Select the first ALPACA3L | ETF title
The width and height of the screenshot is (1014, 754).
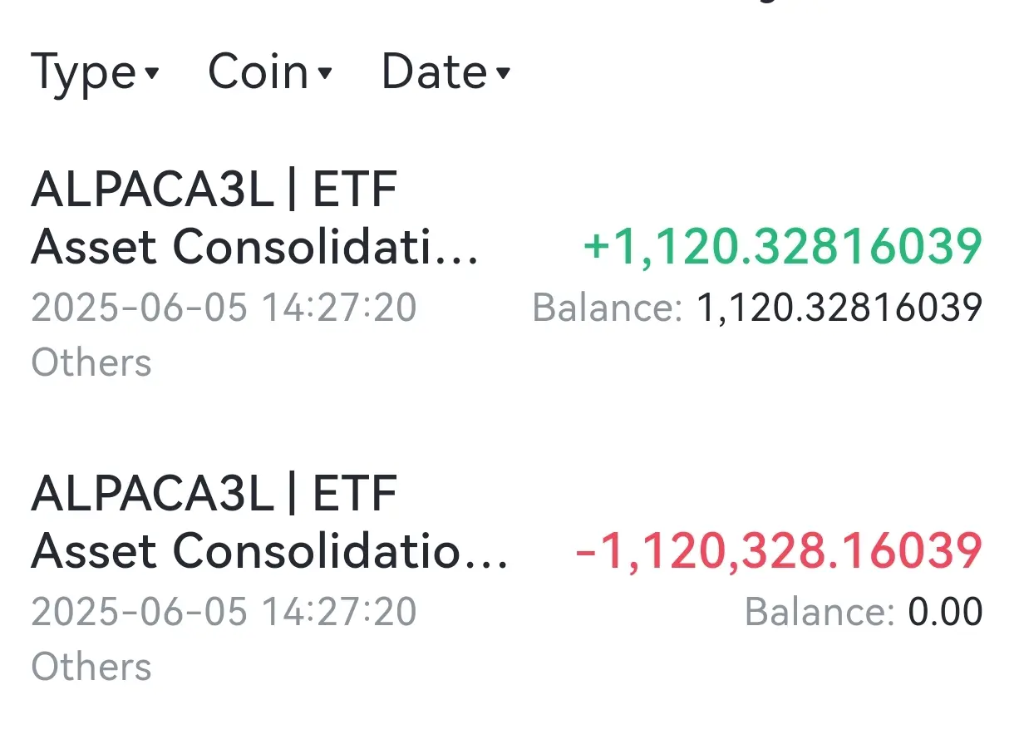point(214,190)
